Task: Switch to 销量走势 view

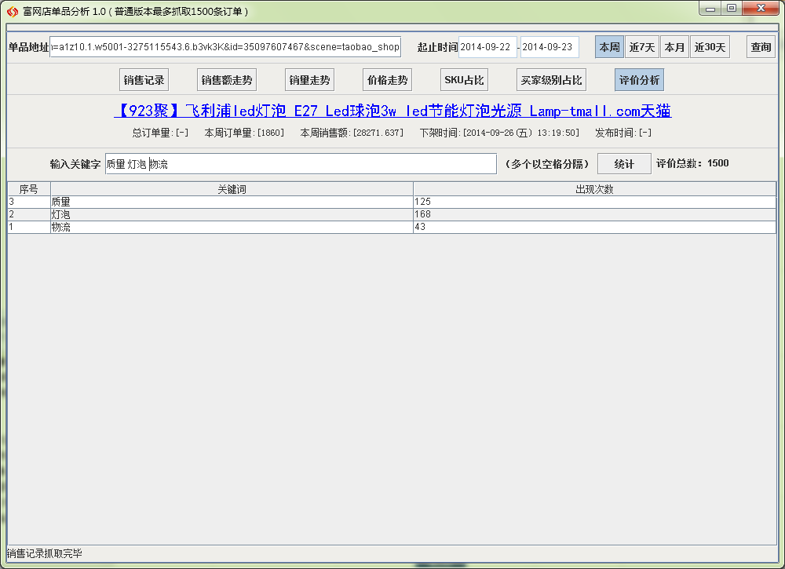Action: pos(309,80)
